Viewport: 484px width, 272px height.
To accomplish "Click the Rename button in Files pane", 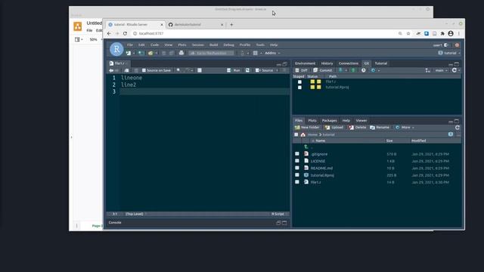I will tap(380, 128).
